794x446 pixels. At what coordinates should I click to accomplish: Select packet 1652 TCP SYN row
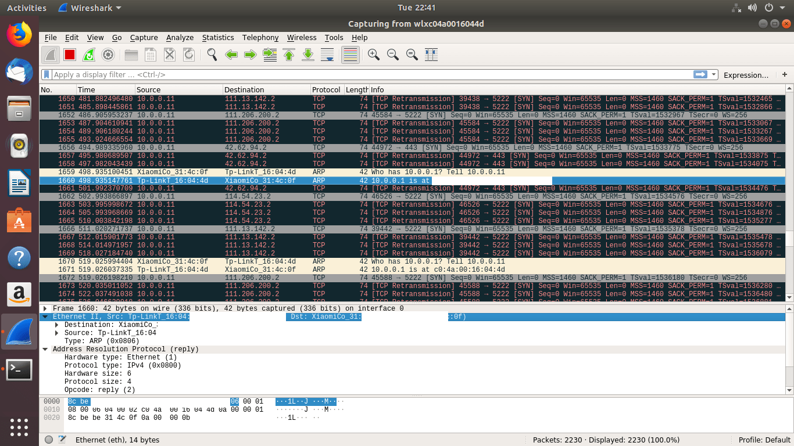click(x=412, y=116)
